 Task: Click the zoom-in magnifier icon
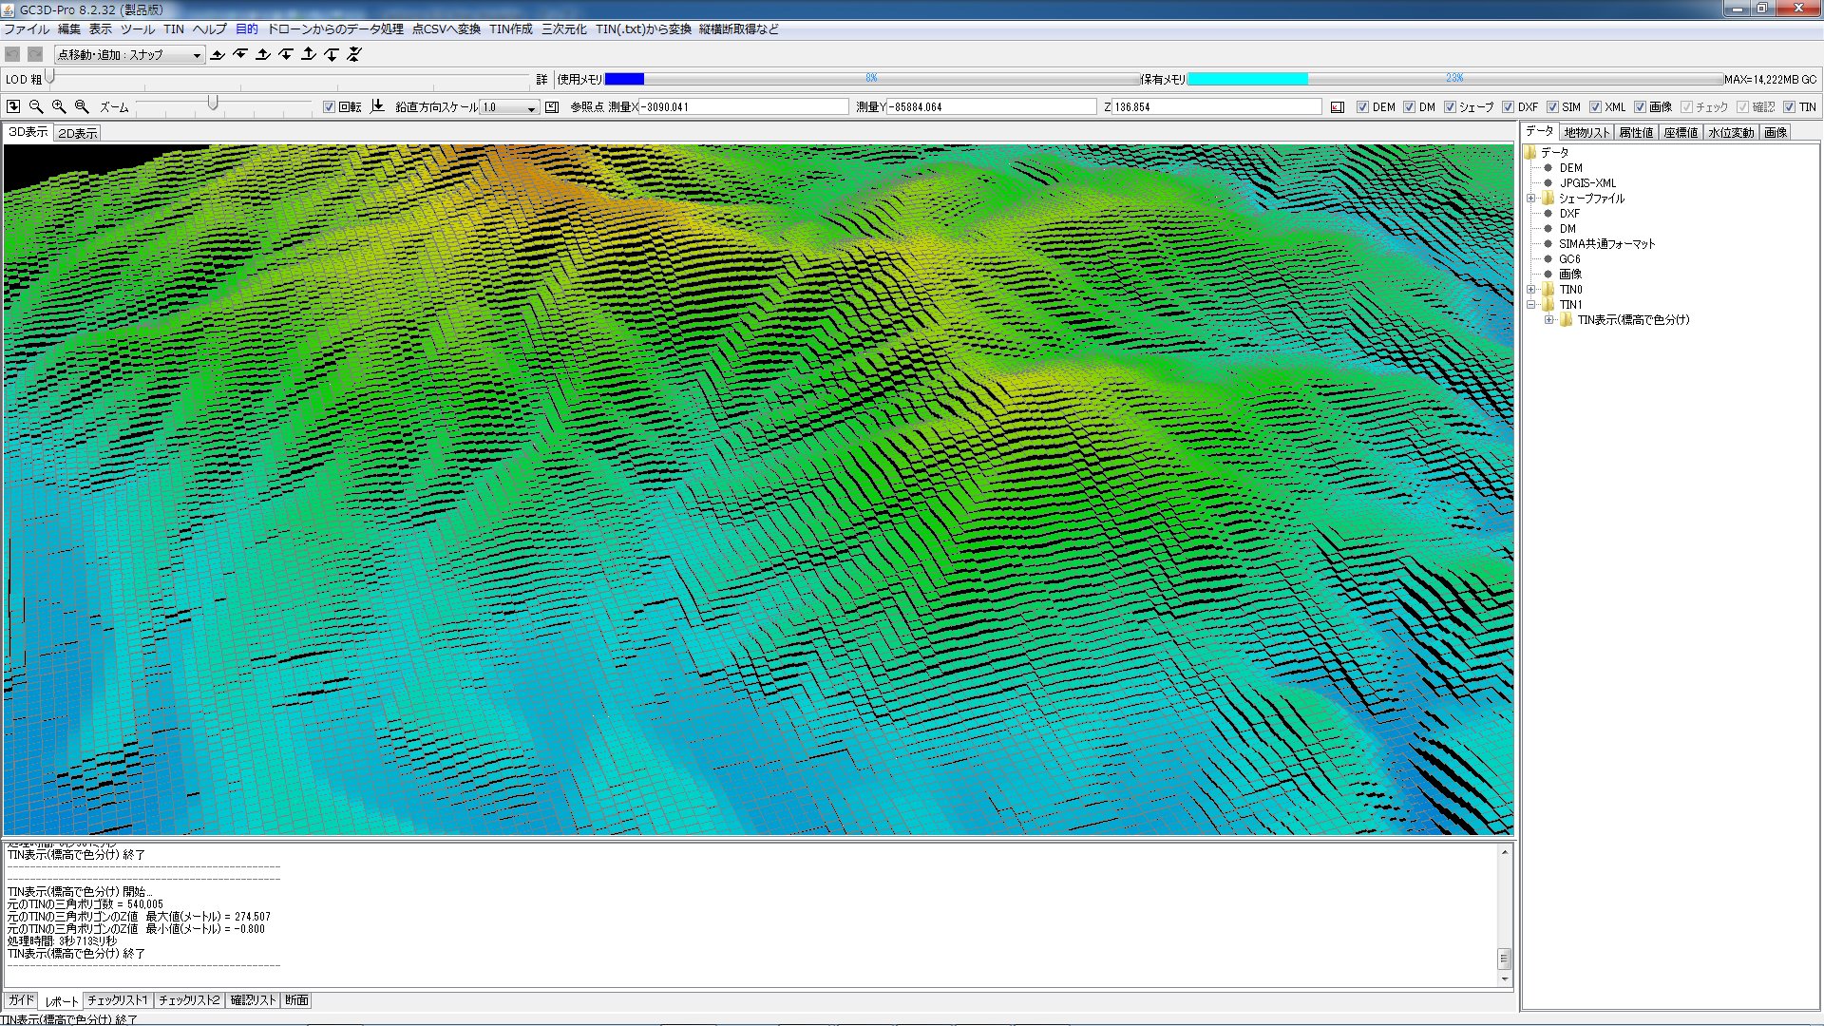click(59, 107)
